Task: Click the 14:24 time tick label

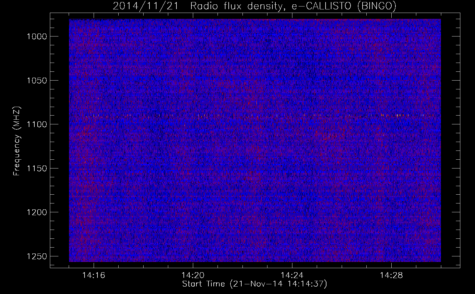Action: pos(292,275)
